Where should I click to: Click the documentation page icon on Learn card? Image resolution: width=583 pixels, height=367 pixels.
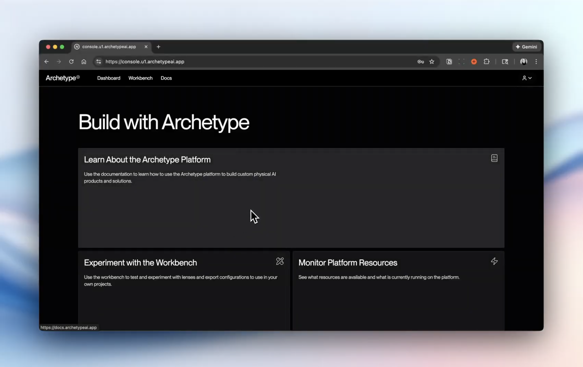pos(494,158)
